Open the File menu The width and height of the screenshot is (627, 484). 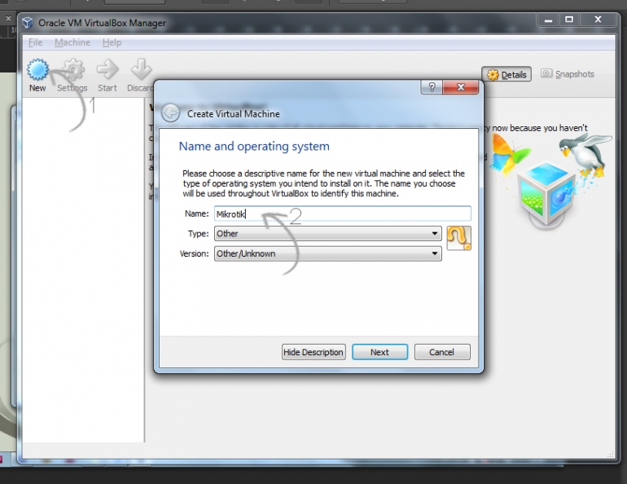(x=35, y=42)
